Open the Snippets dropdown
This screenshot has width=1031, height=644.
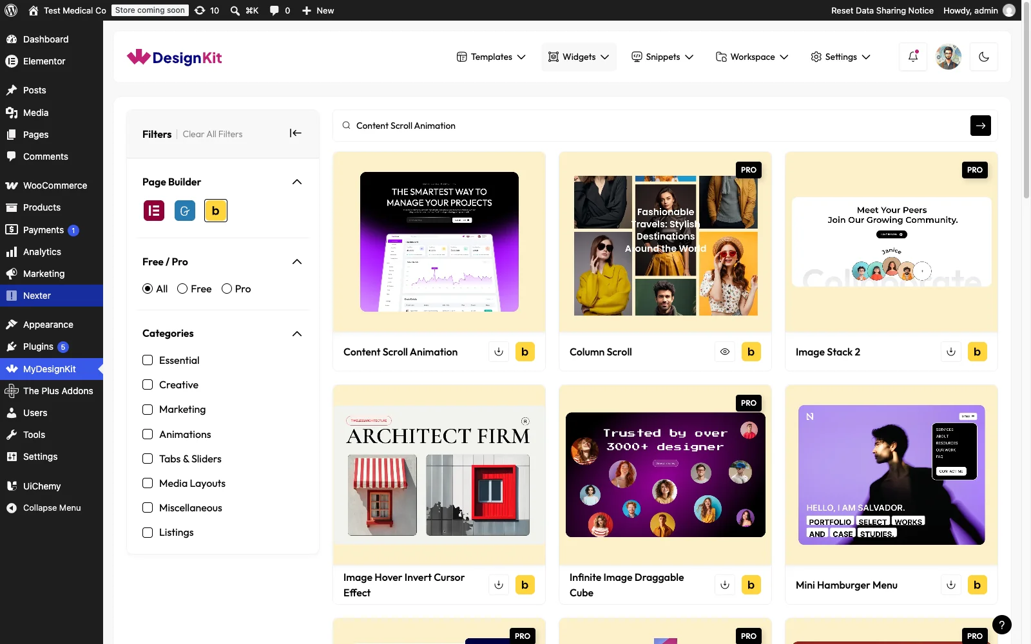point(662,57)
